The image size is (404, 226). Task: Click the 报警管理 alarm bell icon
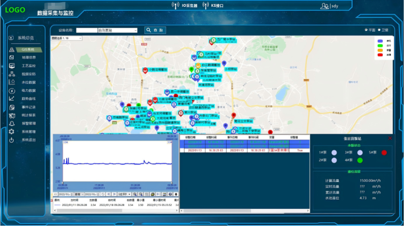pos(12,124)
